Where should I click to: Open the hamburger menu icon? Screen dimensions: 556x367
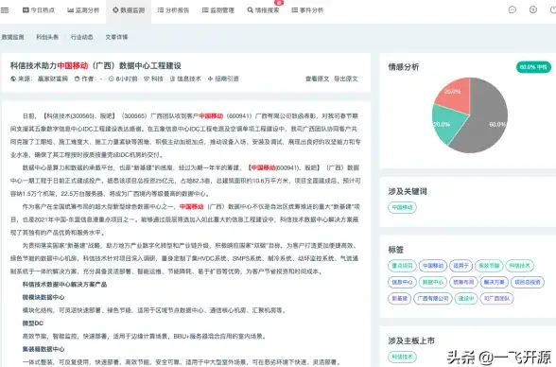pyautogui.click(x=5, y=10)
